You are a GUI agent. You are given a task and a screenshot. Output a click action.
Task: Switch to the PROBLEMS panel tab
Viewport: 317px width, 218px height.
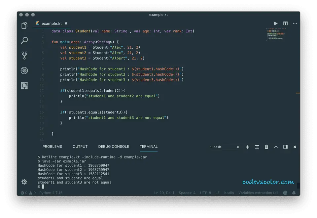52,147
